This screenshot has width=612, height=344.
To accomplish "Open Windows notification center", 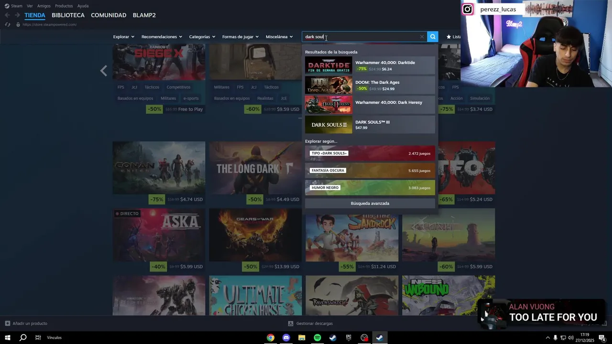I will (x=602, y=338).
